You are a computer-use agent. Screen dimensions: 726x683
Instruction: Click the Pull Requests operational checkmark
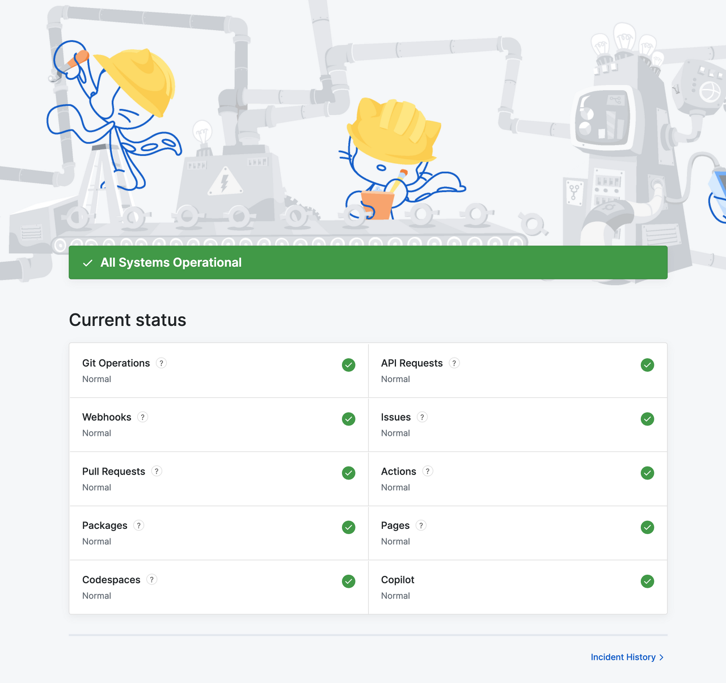pyautogui.click(x=349, y=473)
